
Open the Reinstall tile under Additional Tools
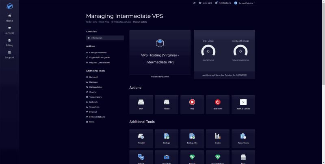141,139
